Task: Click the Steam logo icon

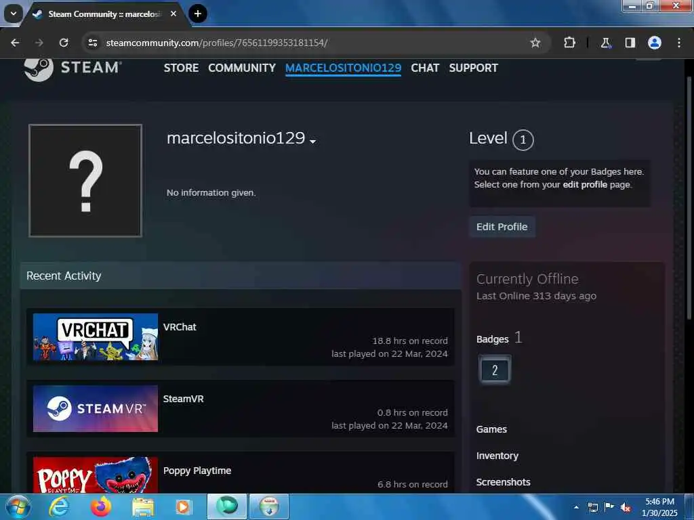Action: (x=39, y=69)
